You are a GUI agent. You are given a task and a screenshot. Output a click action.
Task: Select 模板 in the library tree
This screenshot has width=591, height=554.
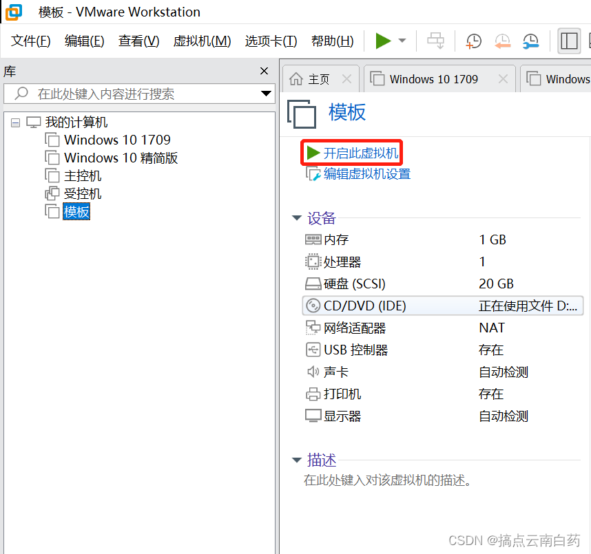[x=76, y=212]
